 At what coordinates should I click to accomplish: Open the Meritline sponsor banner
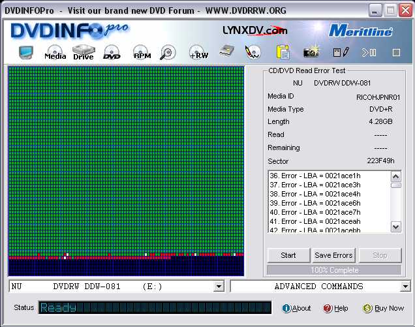[x=360, y=31]
